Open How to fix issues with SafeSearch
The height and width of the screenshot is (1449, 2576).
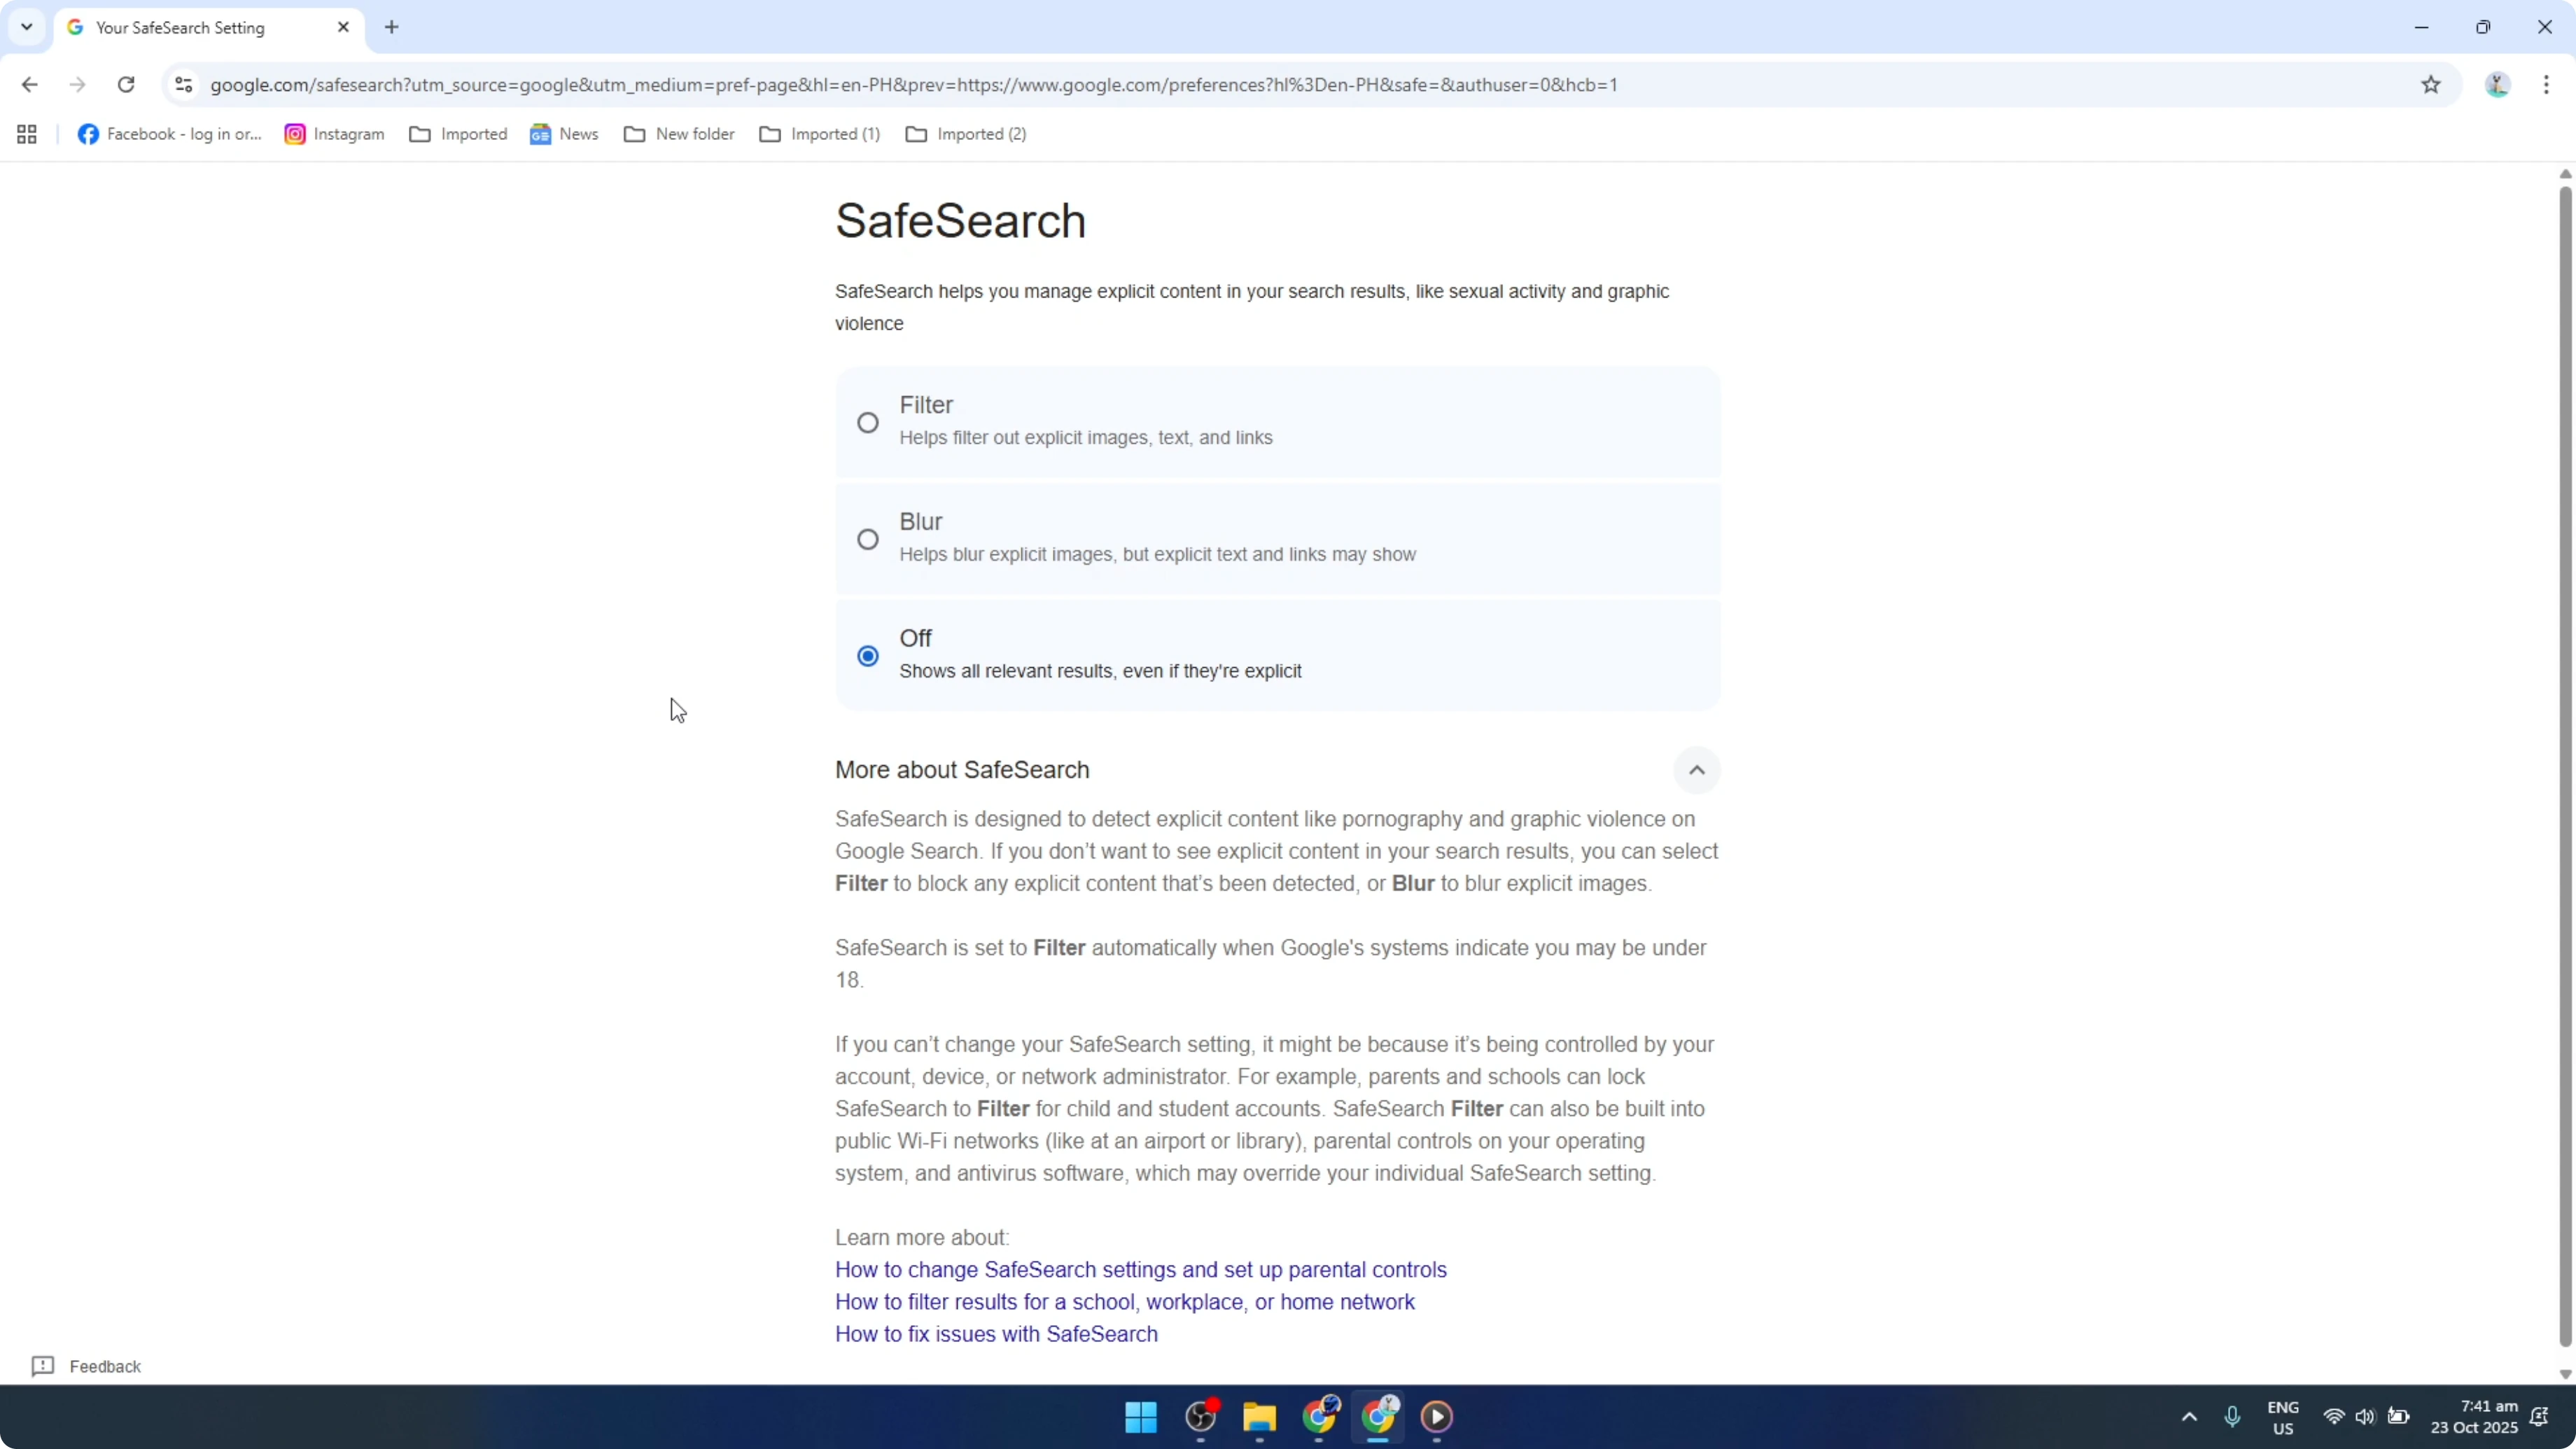click(996, 1333)
